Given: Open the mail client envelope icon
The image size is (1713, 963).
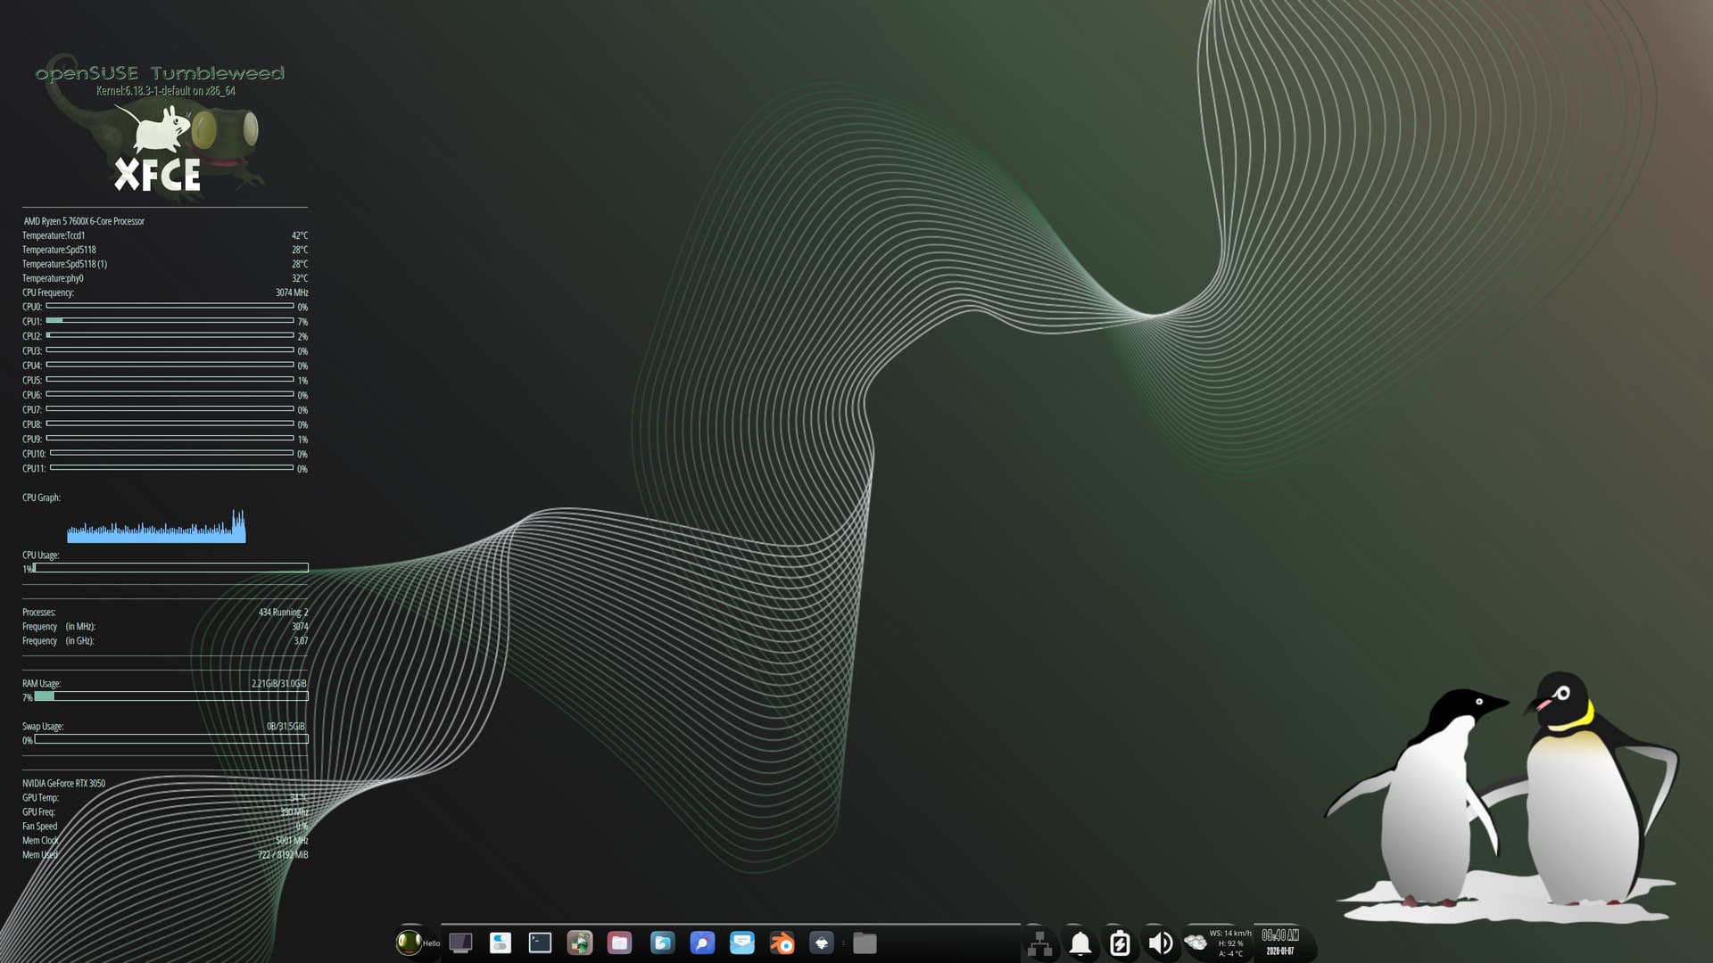Looking at the screenshot, I should click(x=741, y=942).
